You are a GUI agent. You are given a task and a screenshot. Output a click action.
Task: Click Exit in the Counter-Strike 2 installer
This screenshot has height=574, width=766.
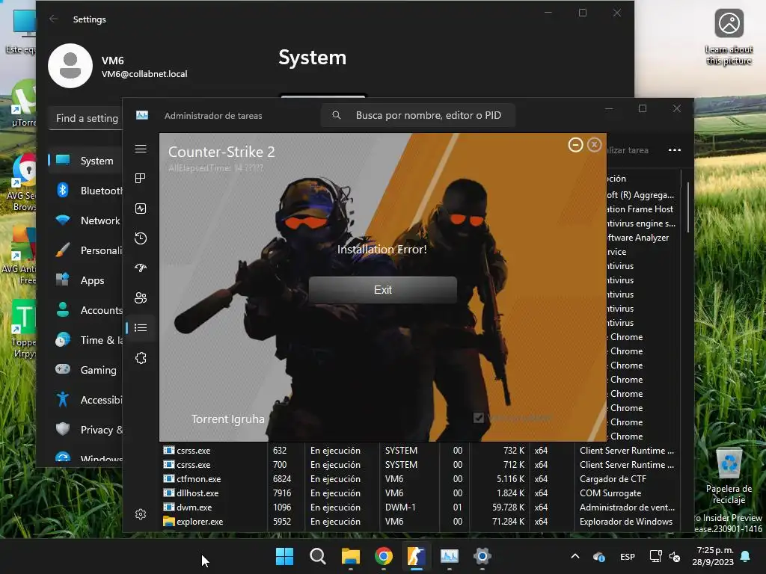382,290
